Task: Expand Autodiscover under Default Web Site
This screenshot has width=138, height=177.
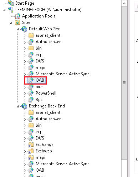Action: (25, 42)
